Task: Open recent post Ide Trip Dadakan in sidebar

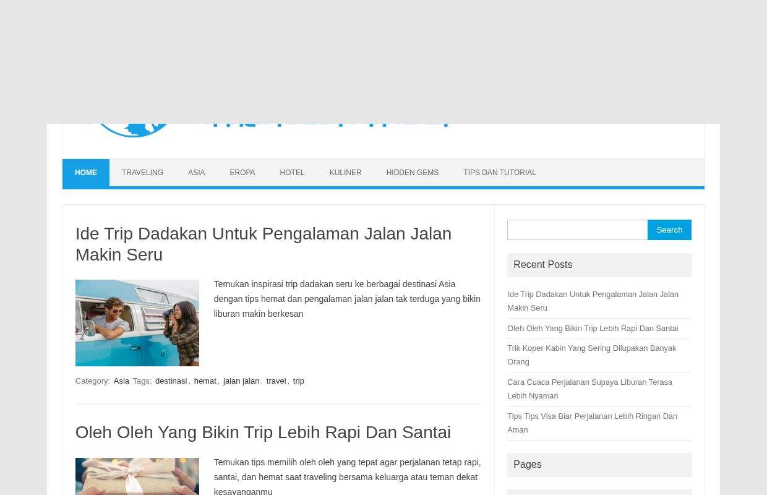Action: [593, 301]
